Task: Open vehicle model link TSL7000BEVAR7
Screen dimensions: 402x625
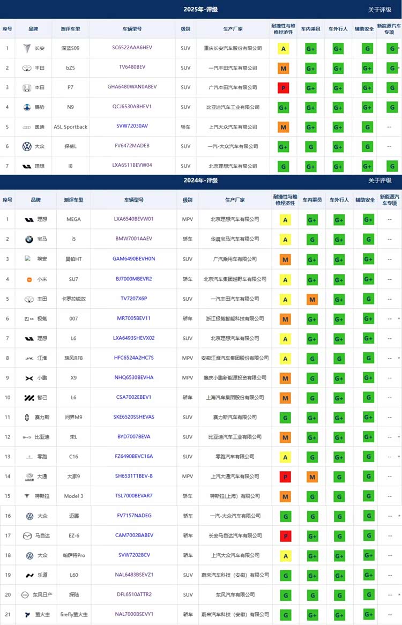Action: tap(133, 496)
